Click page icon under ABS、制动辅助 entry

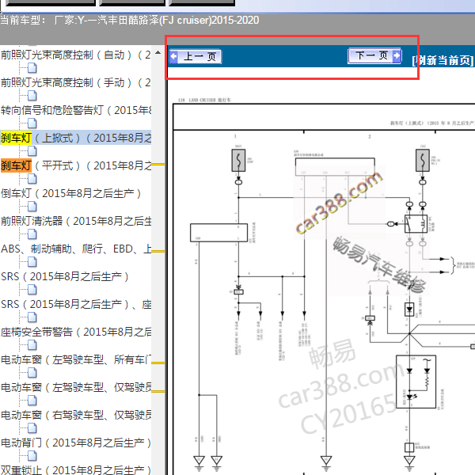pyautogui.click(x=32, y=262)
